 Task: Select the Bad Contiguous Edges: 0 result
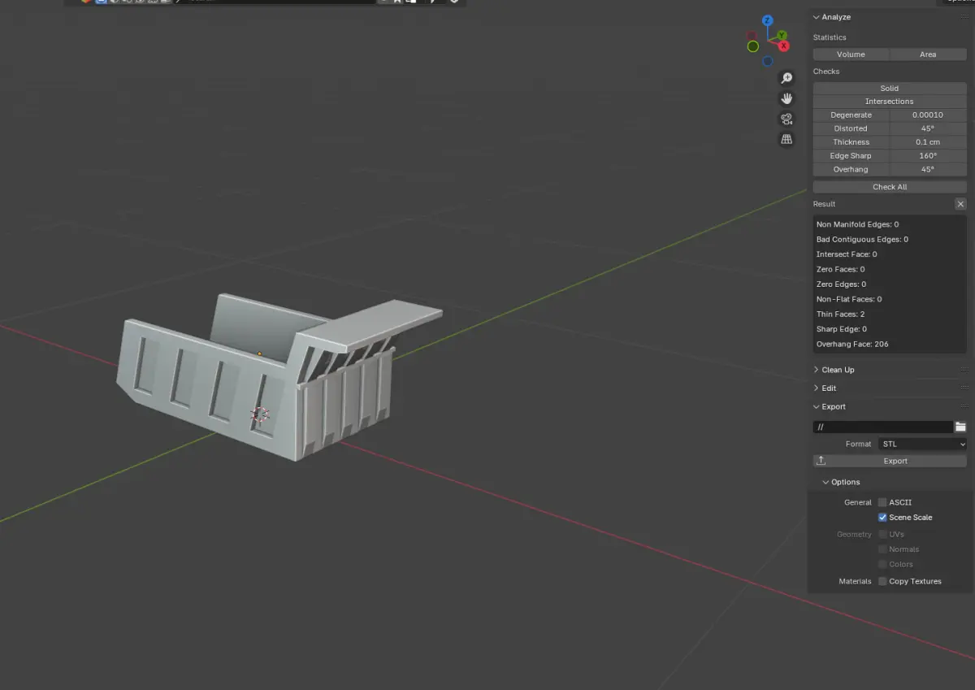click(862, 240)
